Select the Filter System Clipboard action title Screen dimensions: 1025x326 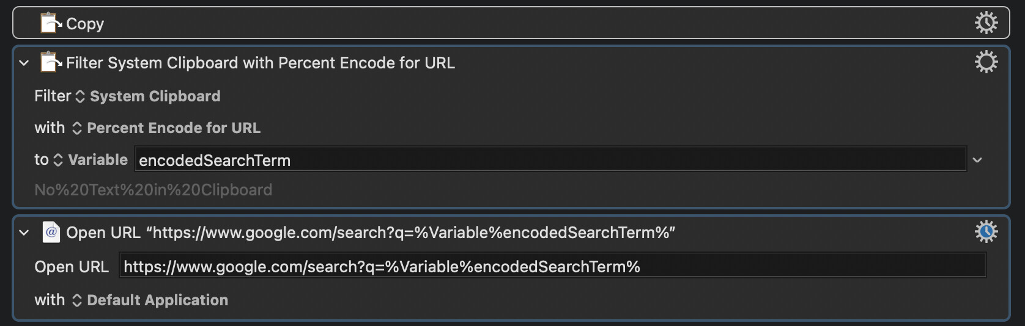pyautogui.click(x=261, y=63)
